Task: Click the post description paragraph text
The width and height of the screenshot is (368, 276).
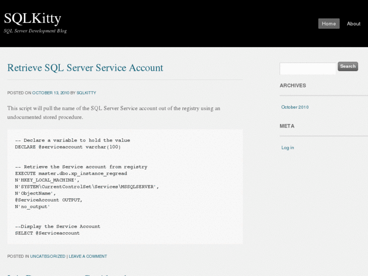Action: click(113, 112)
